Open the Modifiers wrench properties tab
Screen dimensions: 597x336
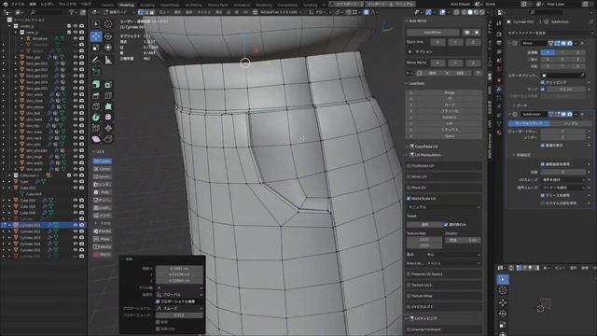[499, 89]
